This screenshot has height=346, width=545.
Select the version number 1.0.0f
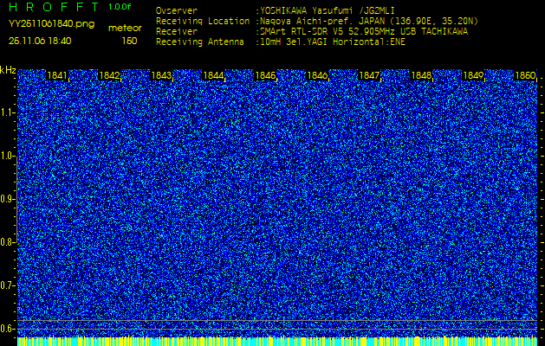click(x=120, y=7)
